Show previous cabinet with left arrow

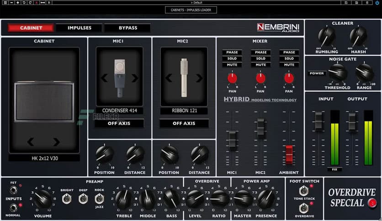click(x=31, y=142)
